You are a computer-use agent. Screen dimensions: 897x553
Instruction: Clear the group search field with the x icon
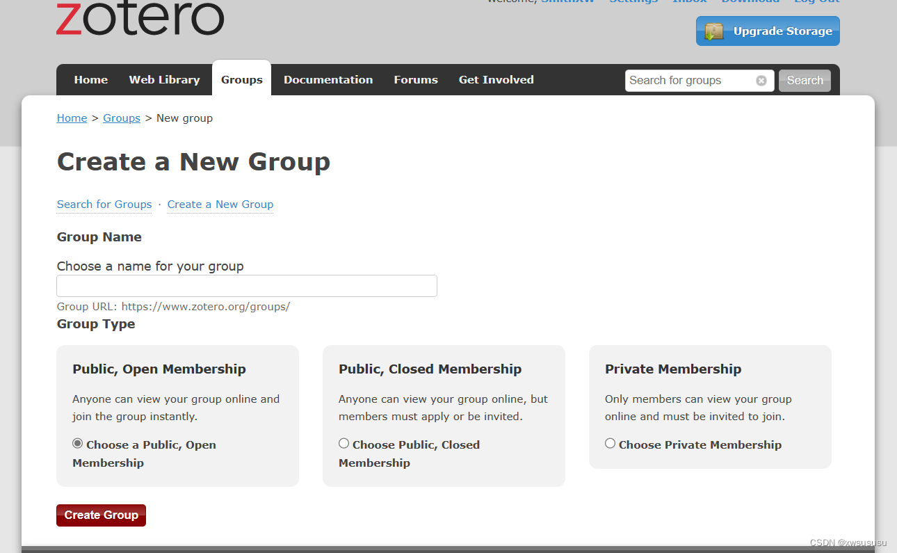pos(761,81)
